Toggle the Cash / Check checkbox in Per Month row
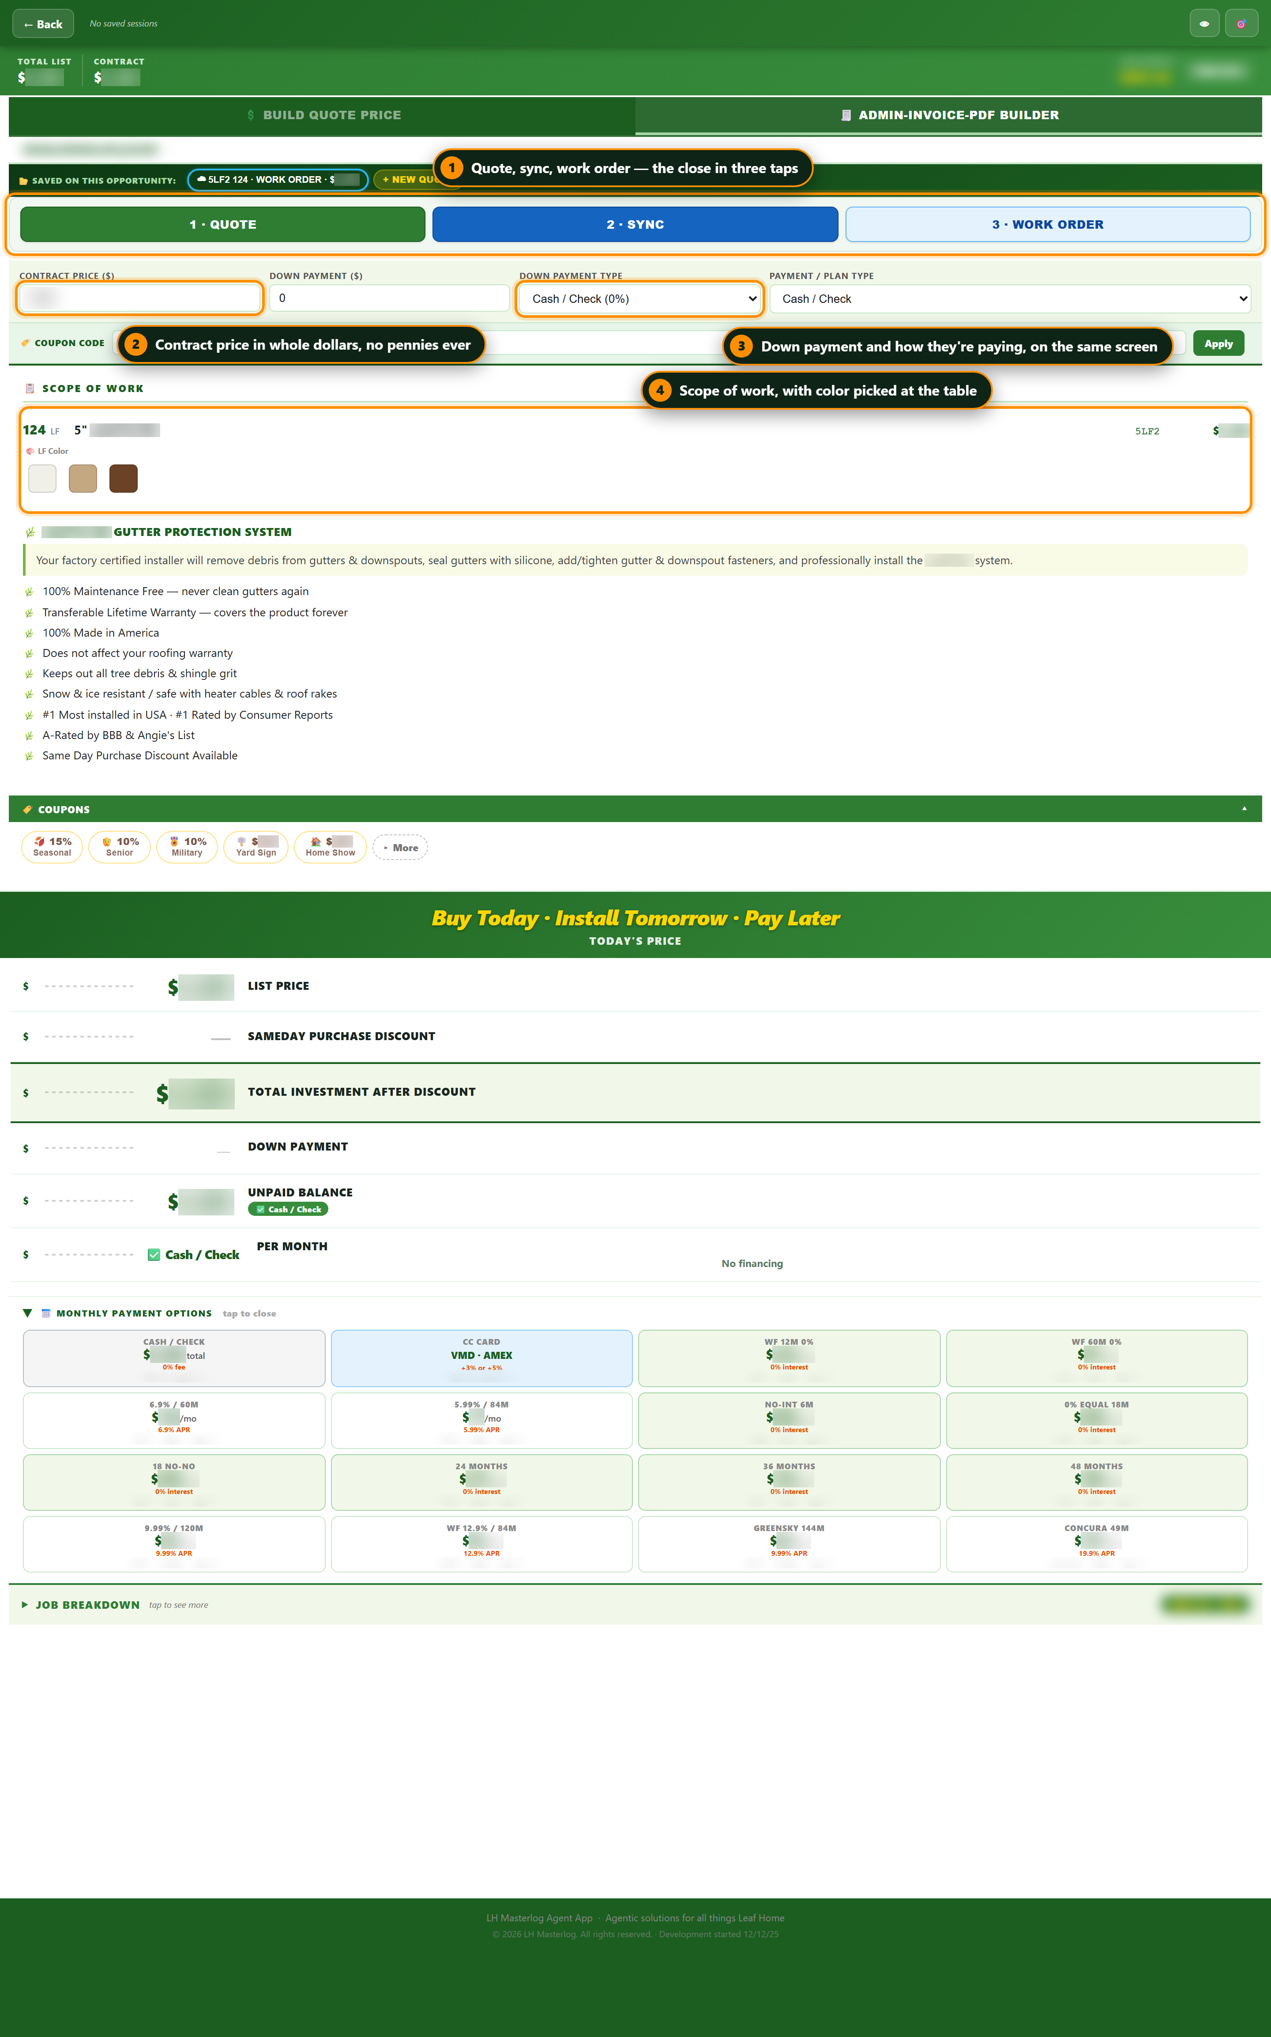Screen dimensions: 1271x2037 (154, 1254)
